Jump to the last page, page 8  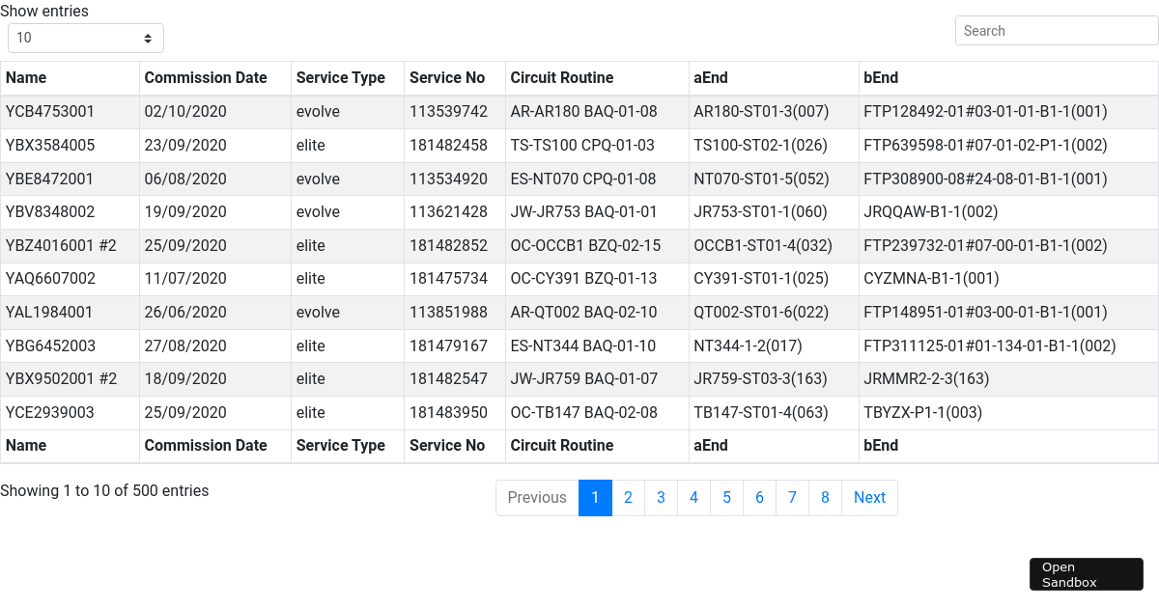[825, 497]
